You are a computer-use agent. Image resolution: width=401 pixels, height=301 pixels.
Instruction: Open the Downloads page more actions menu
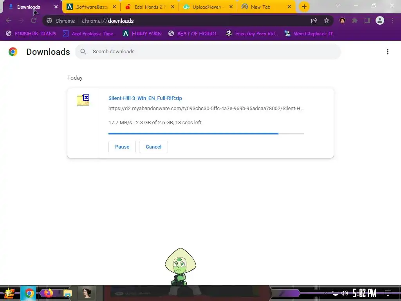coord(388,52)
